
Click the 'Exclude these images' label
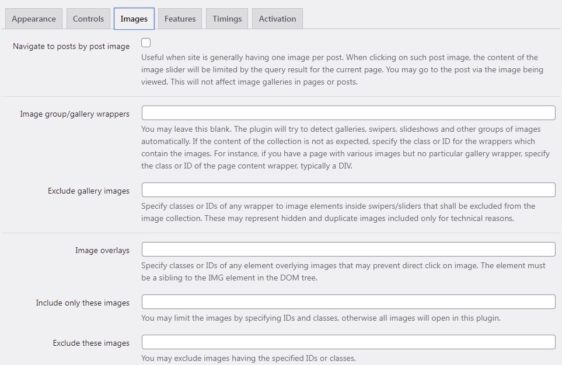coord(91,343)
